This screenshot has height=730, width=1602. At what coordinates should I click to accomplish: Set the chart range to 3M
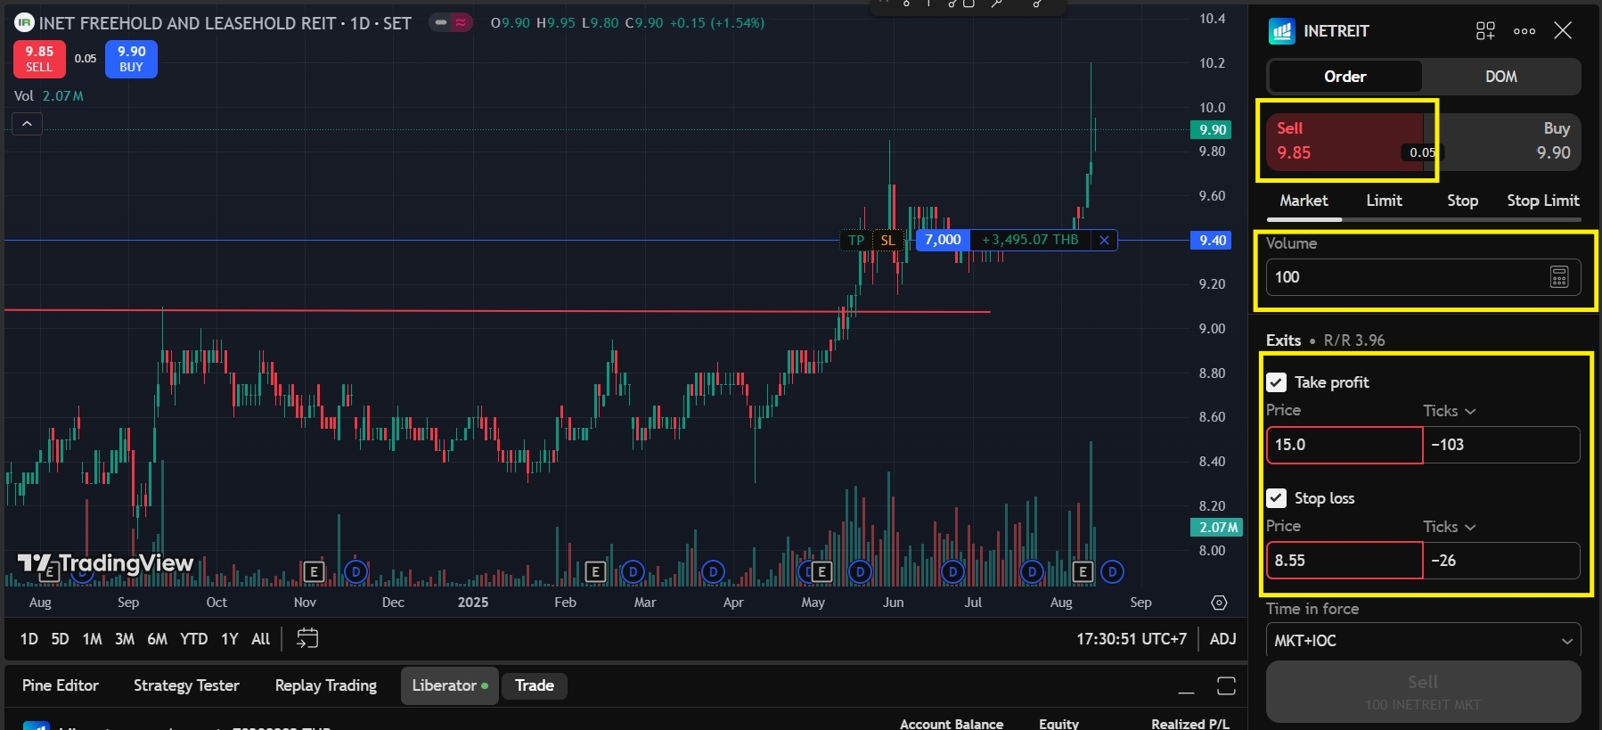point(125,639)
